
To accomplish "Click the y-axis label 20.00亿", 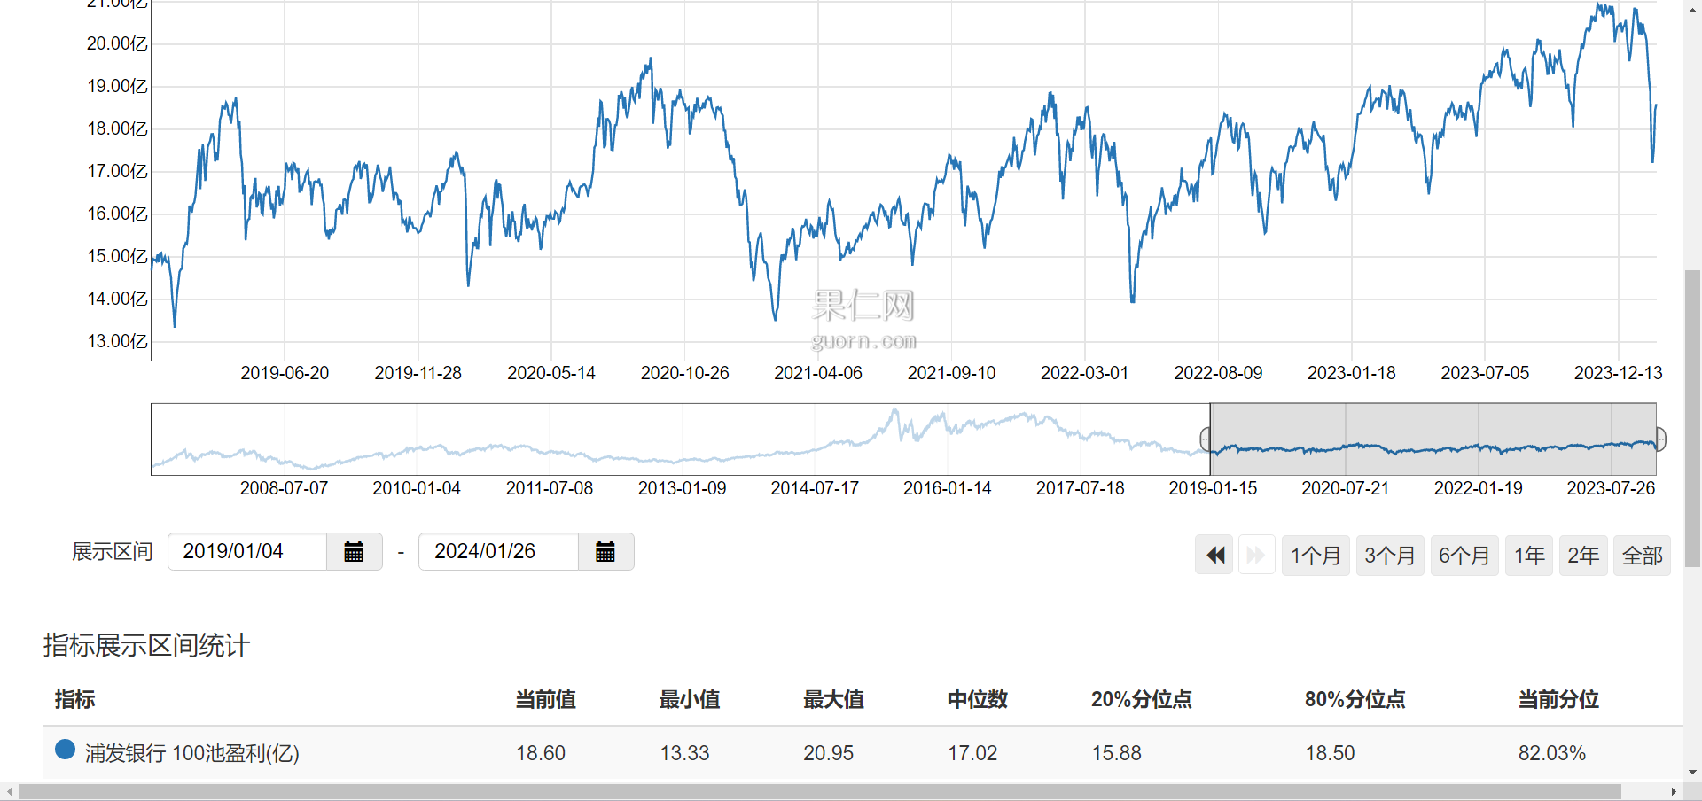I will pyautogui.click(x=117, y=43).
